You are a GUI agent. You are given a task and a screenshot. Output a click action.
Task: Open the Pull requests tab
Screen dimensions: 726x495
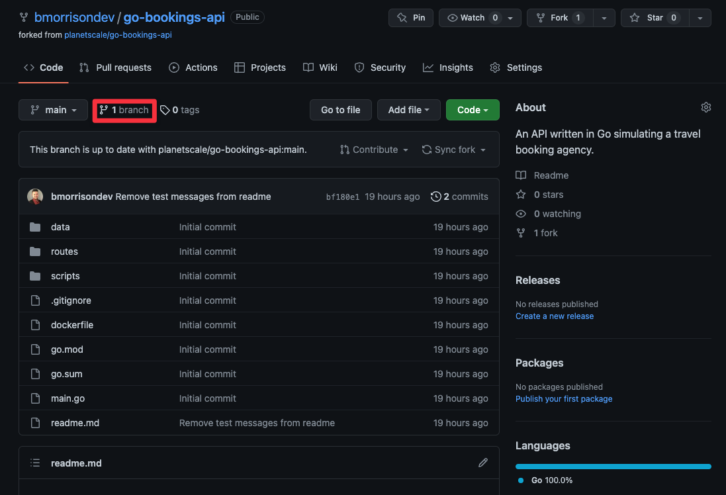coord(115,67)
